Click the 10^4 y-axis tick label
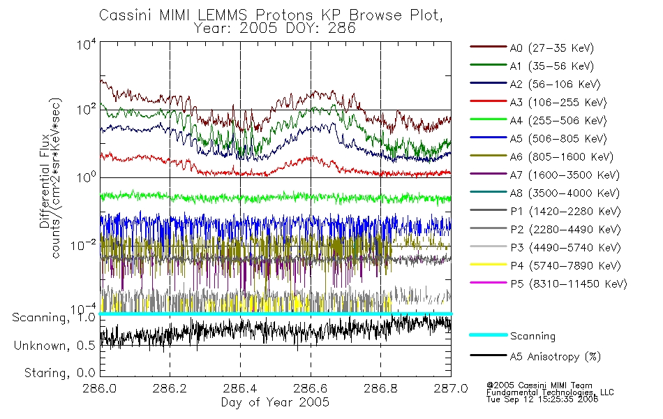 [x=87, y=44]
